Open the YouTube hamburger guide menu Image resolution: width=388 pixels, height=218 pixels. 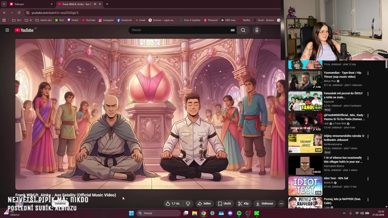point(7,30)
